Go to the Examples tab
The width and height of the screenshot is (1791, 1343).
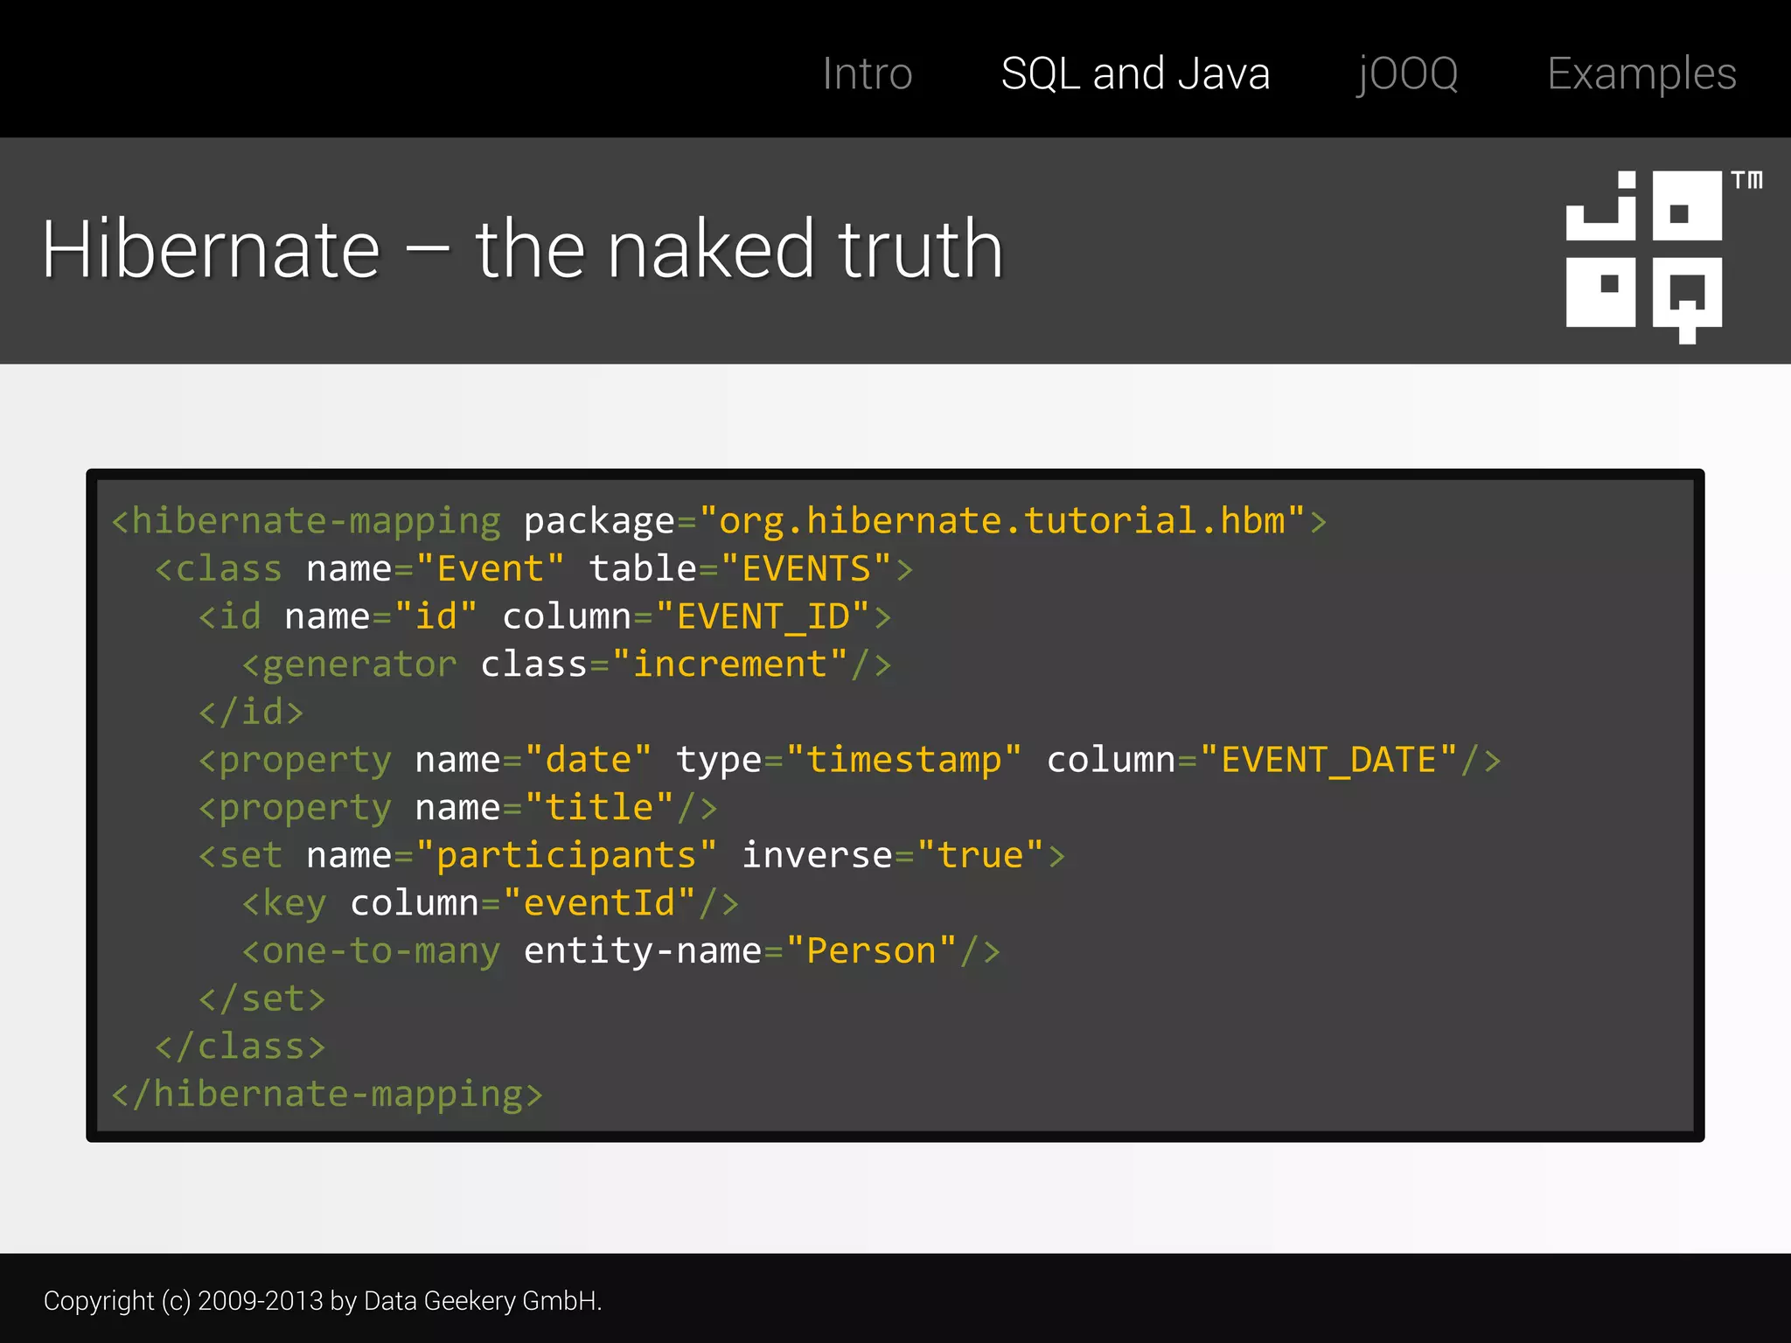(1641, 75)
